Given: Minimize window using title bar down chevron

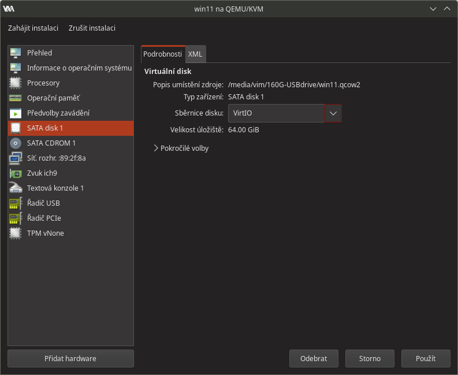Looking at the screenshot, I should 433,9.
